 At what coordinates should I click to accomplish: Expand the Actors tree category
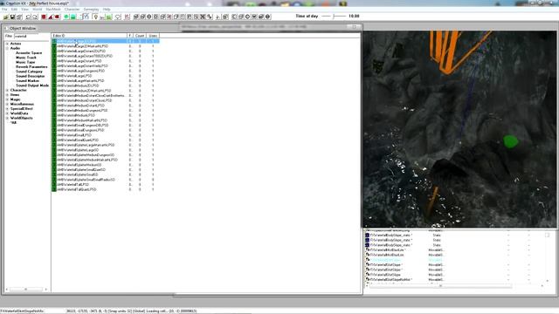7,44
